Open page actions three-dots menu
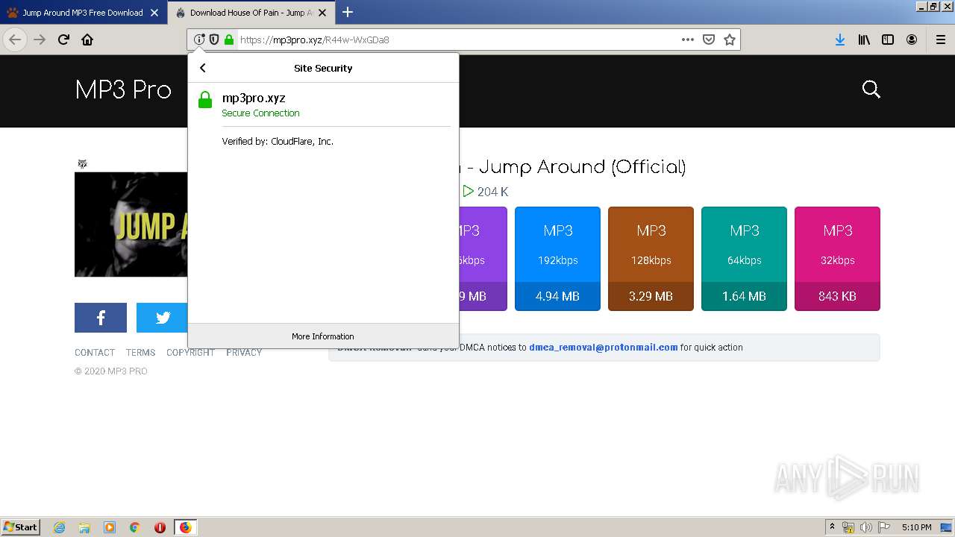This screenshot has width=955, height=537. coord(688,40)
